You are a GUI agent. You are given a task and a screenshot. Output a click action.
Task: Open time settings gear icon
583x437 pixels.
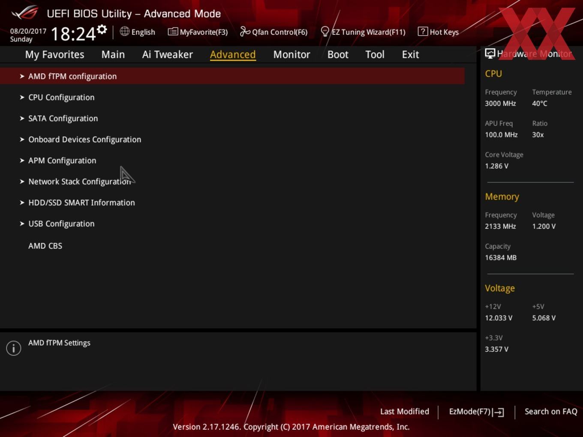102,29
